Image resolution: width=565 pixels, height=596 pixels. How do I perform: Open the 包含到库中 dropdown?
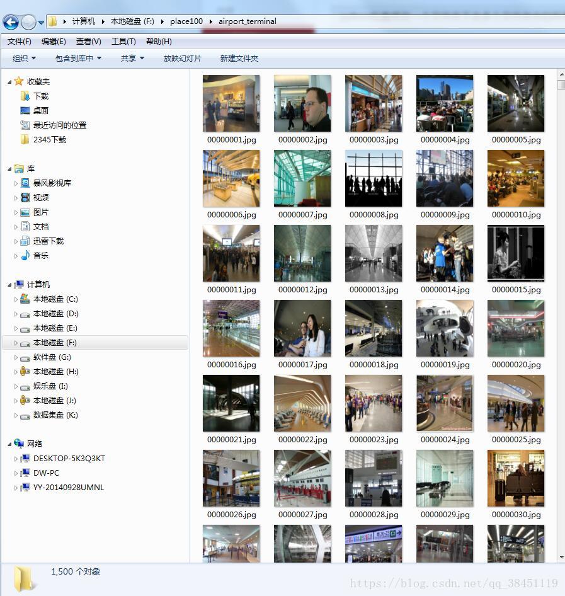coord(79,58)
